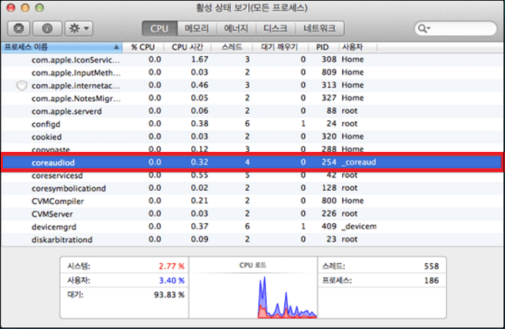Sort by 대기 깨우기 column
Viewport: 505px width, 329px height.
(280, 48)
